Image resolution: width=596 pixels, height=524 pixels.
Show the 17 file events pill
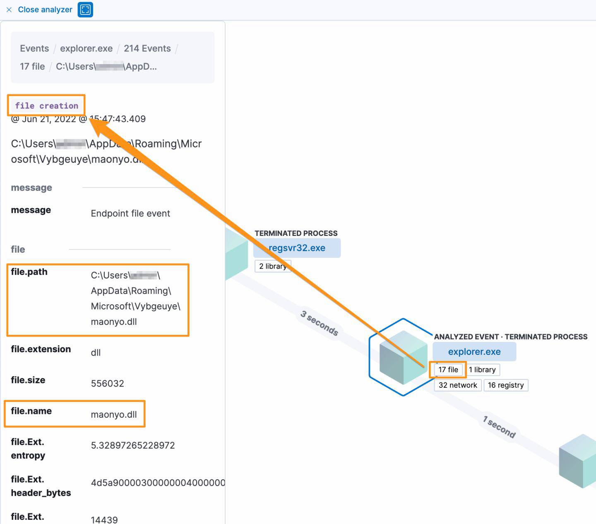[x=448, y=370]
